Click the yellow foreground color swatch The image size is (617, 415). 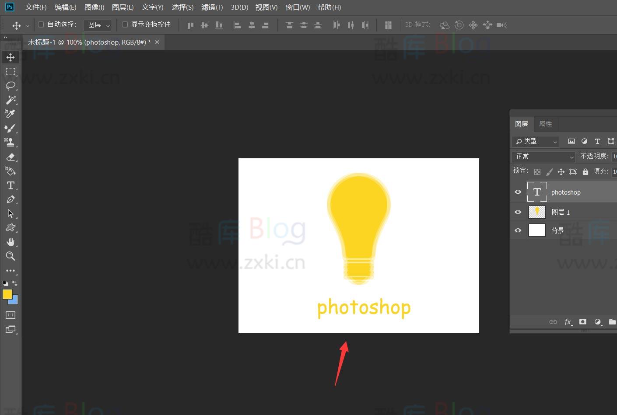click(x=7, y=294)
